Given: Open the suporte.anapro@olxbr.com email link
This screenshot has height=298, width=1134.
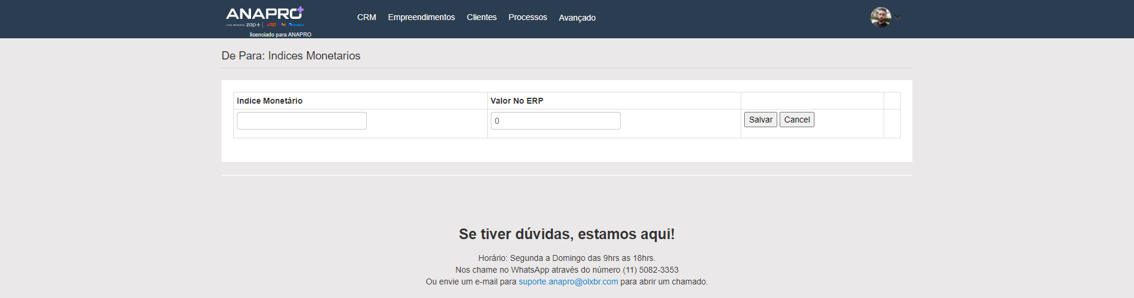Looking at the screenshot, I should (x=568, y=282).
